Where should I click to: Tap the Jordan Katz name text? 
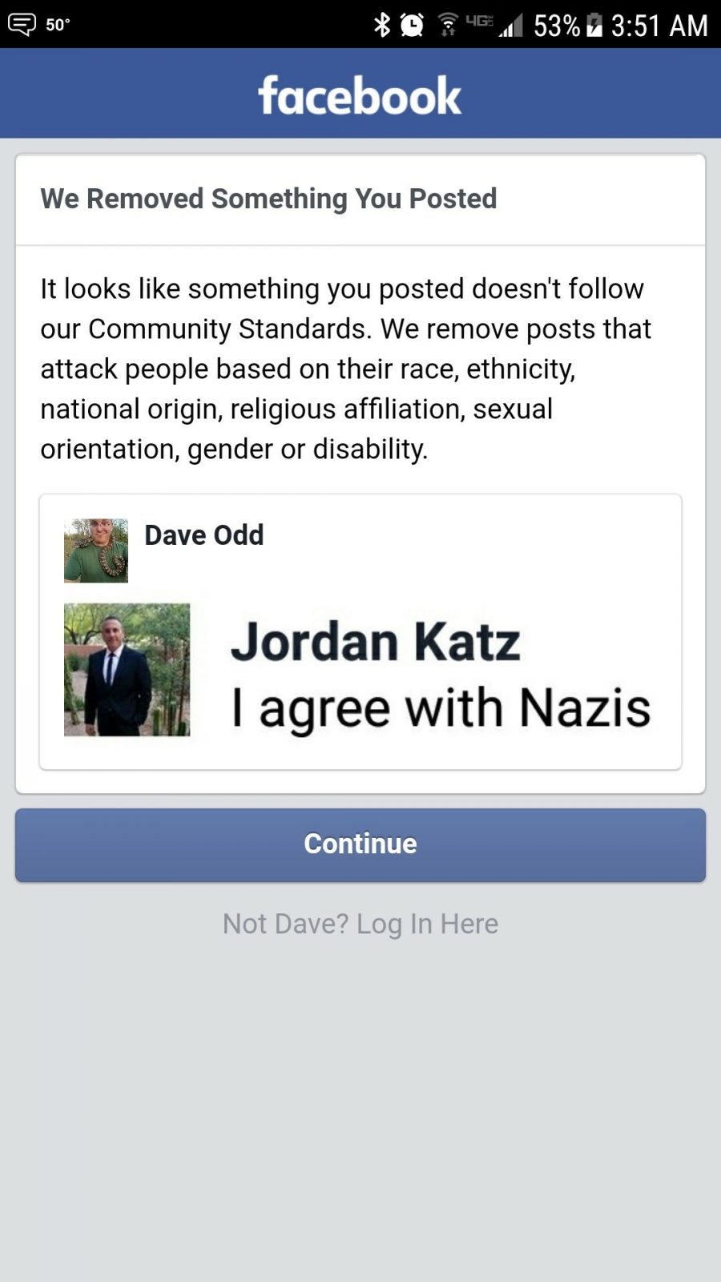click(x=376, y=643)
